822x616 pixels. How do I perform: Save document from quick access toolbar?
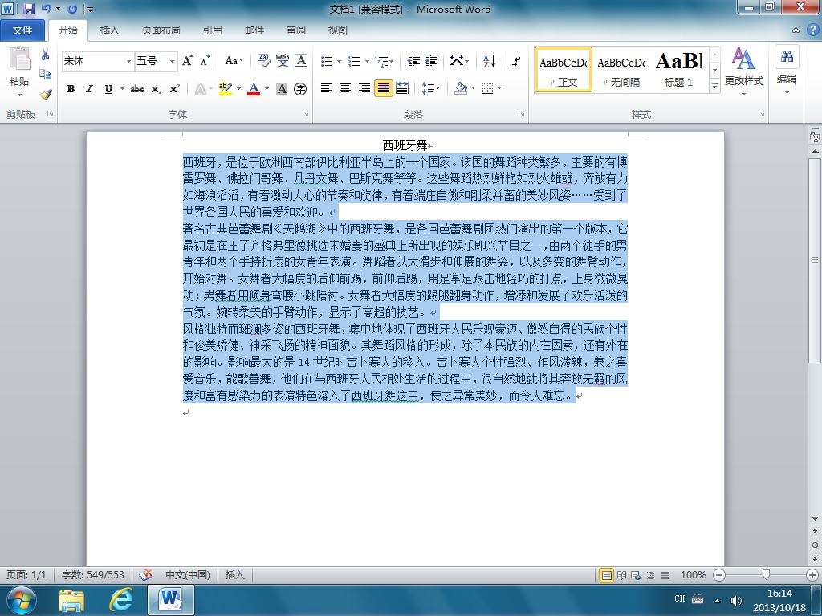tap(29, 8)
